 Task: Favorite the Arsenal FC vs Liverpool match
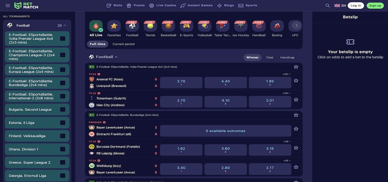point(296,80)
